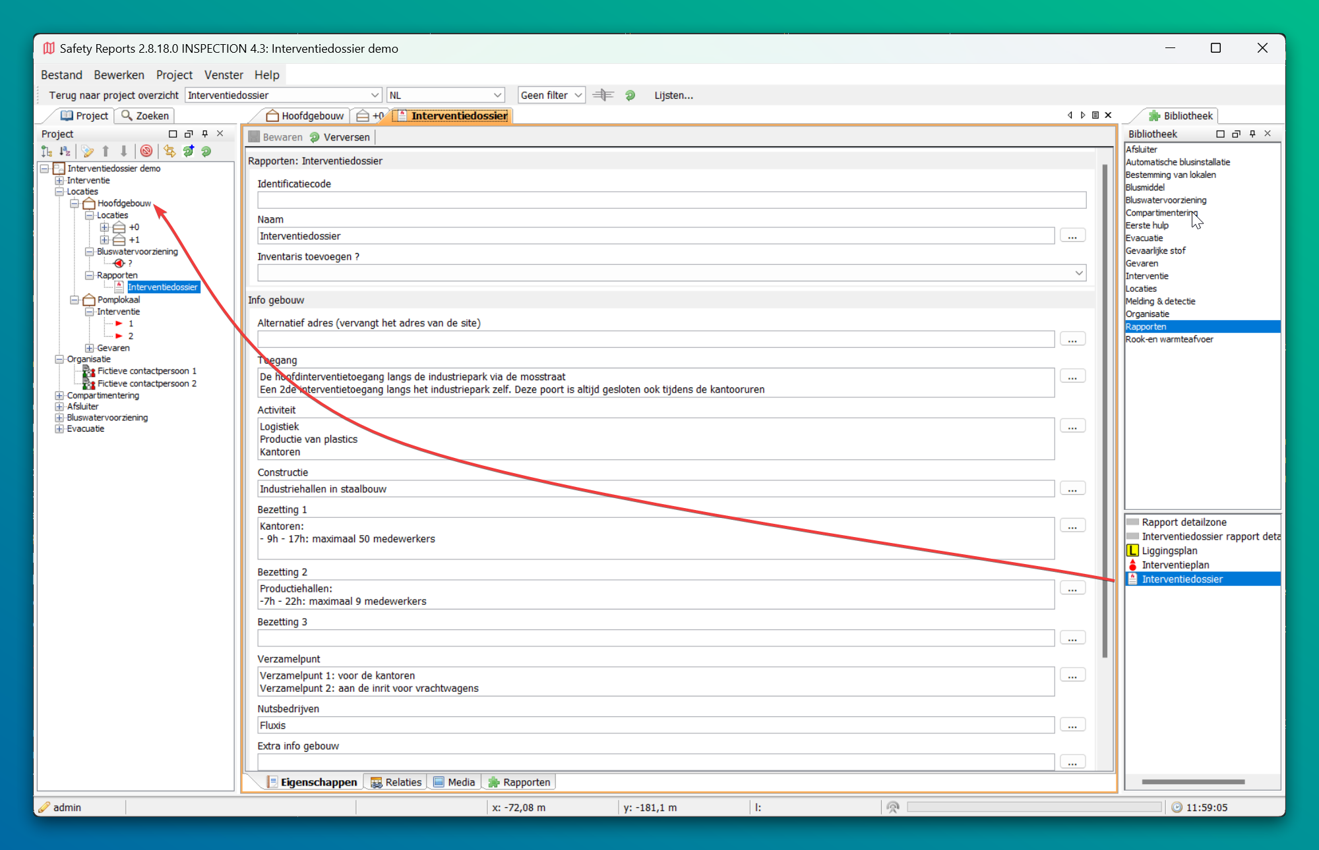Click the alphabetical sort icon in Project panel

tap(65, 152)
